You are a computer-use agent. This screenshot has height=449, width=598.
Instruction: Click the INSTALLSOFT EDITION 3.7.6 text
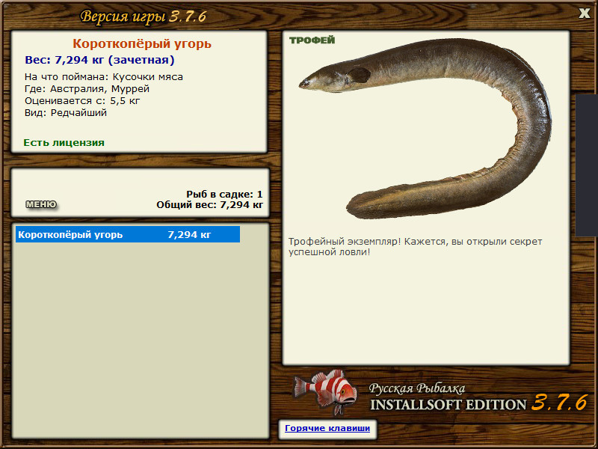tap(478, 404)
